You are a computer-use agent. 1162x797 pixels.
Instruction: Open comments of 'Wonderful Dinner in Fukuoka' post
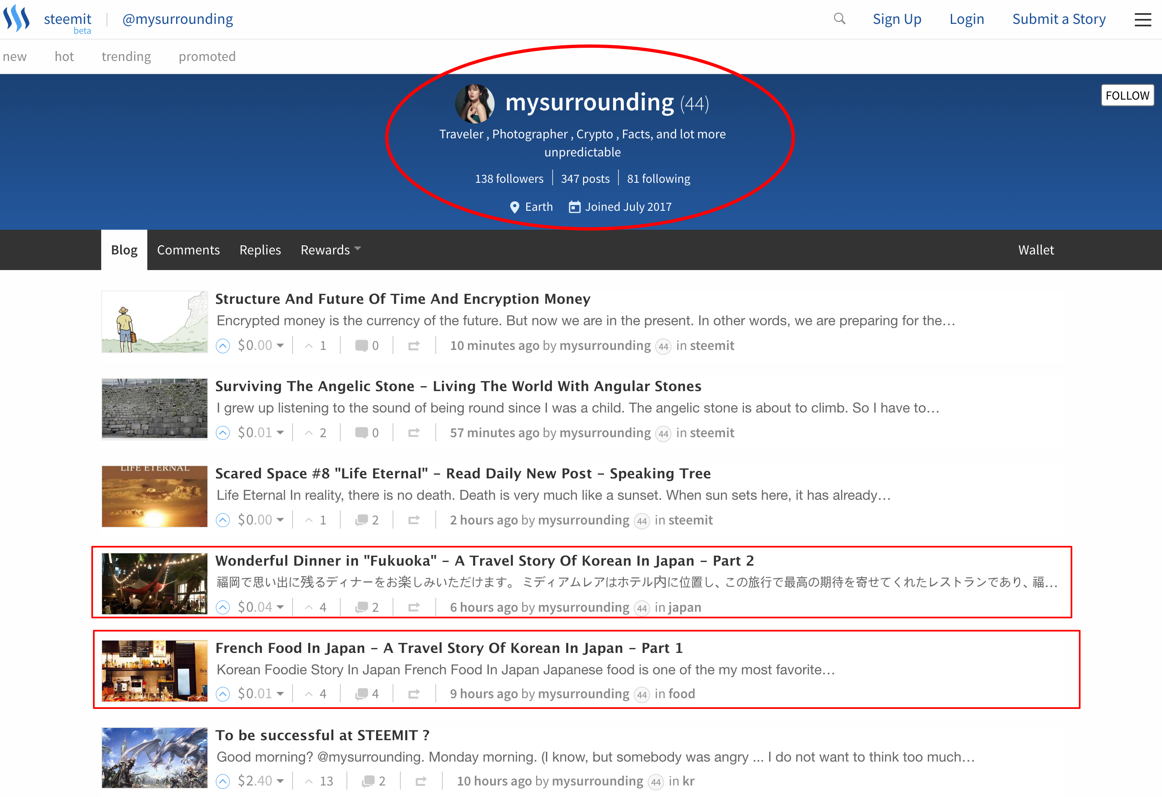[x=367, y=607]
